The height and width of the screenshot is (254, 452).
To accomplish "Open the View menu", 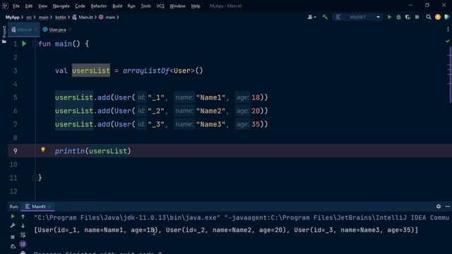I will tap(42, 6).
